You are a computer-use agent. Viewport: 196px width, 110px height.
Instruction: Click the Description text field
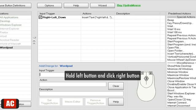[x=81, y=94]
